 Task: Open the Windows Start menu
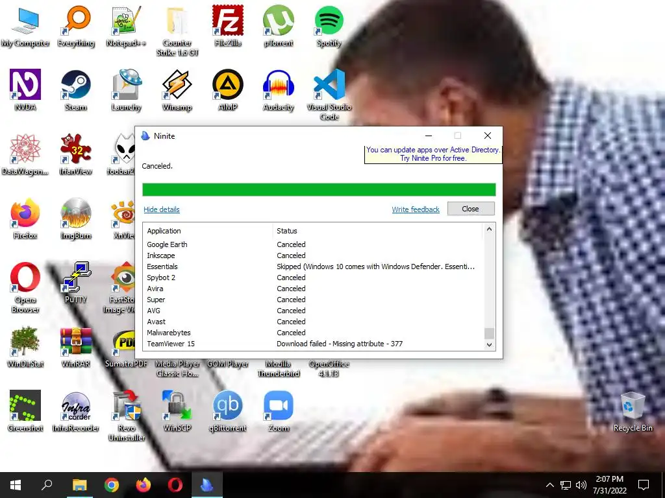(16, 485)
